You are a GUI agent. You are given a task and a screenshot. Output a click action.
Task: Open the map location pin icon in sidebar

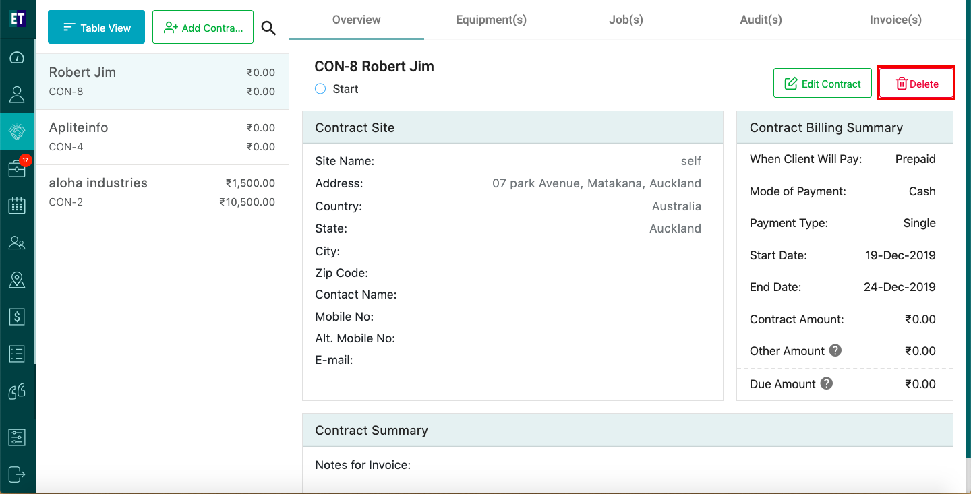point(17,280)
